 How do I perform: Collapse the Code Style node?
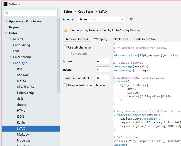[x=10, y=63]
